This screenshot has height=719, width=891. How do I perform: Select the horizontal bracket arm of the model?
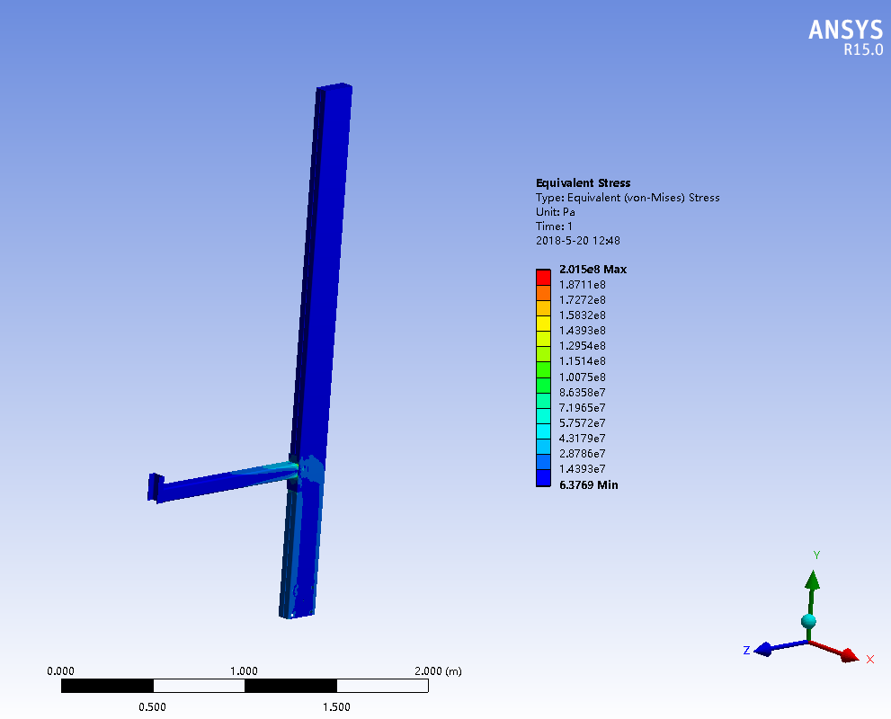[227, 483]
